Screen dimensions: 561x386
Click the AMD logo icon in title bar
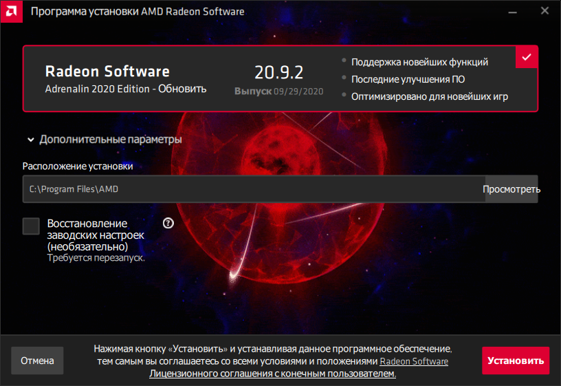pyautogui.click(x=12, y=12)
